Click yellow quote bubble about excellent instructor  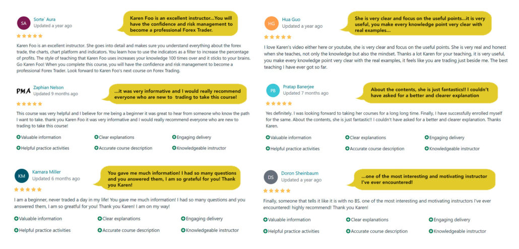(x=178, y=24)
